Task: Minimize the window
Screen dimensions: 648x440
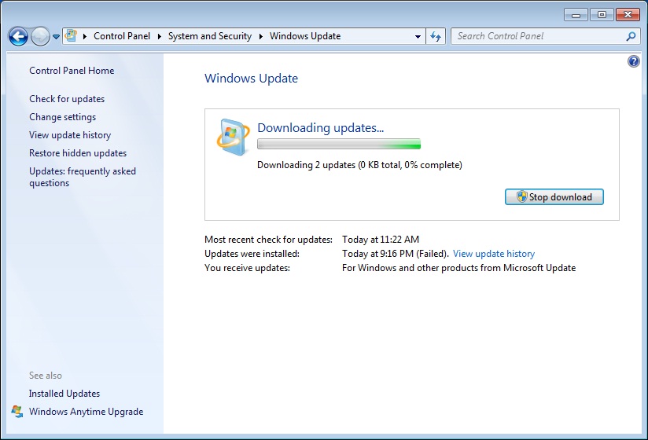Action: (x=576, y=15)
